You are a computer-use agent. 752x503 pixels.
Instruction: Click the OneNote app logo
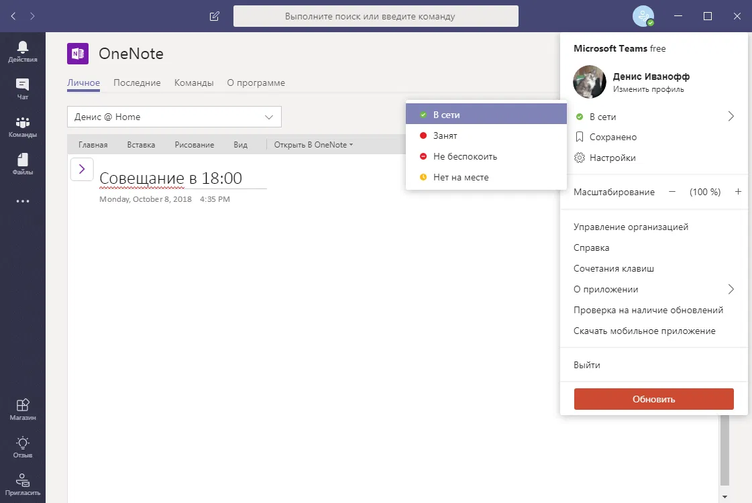(x=78, y=53)
